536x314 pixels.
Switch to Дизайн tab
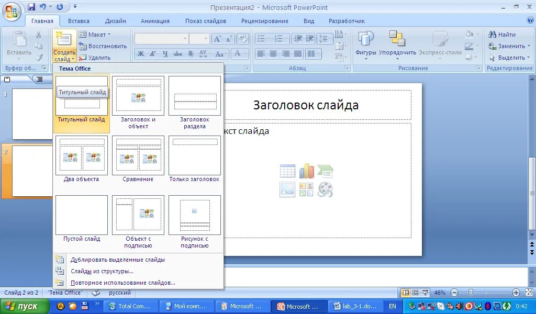click(x=116, y=21)
